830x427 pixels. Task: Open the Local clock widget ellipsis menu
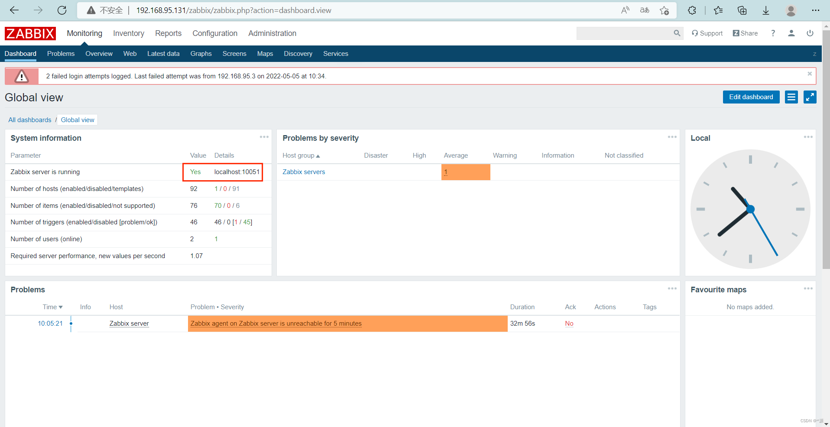[x=808, y=137]
